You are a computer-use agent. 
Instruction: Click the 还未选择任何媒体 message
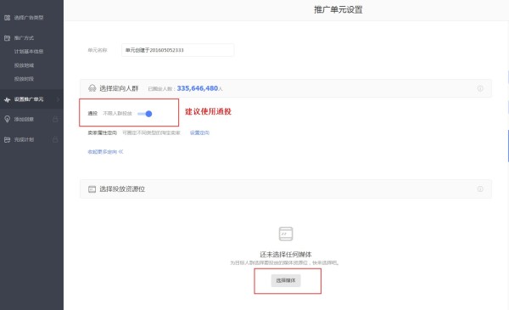(x=285, y=255)
